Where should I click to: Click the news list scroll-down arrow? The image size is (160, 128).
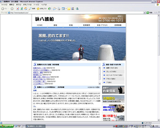[x=99, y=83]
